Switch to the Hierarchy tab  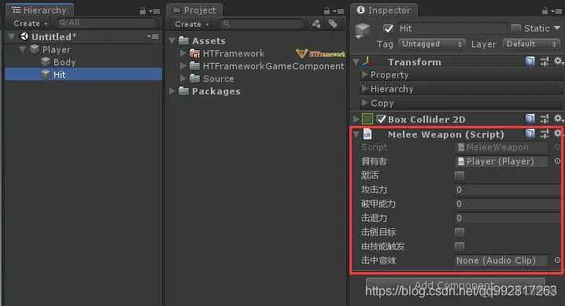pyautogui.click(x=39, y=10)
